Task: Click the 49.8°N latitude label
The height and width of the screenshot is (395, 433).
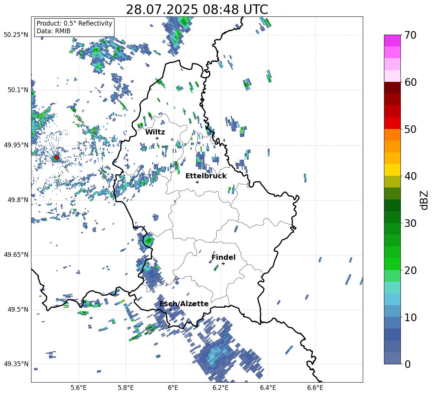Action: point(18,200)
